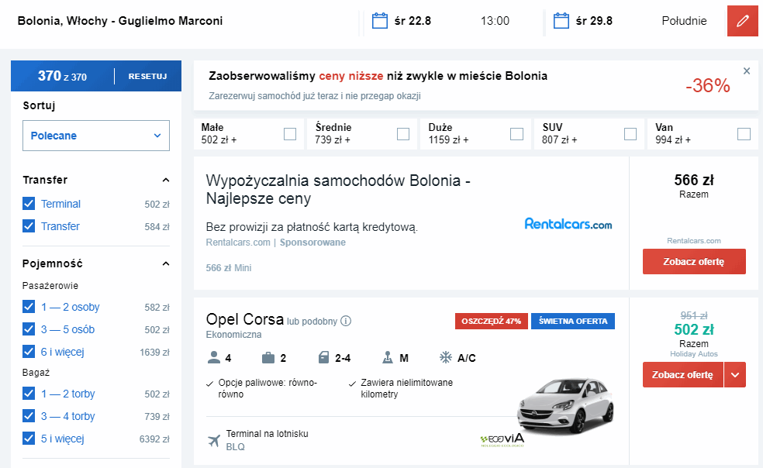Click Zobacz ofertę for Opel Corsa
This screenshot has width=763, height=468.
pyautogui.click(x=682, y=374)
